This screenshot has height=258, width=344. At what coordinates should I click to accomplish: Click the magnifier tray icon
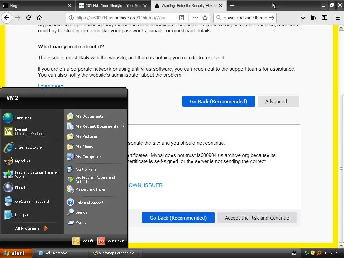[x=319, y=253]
